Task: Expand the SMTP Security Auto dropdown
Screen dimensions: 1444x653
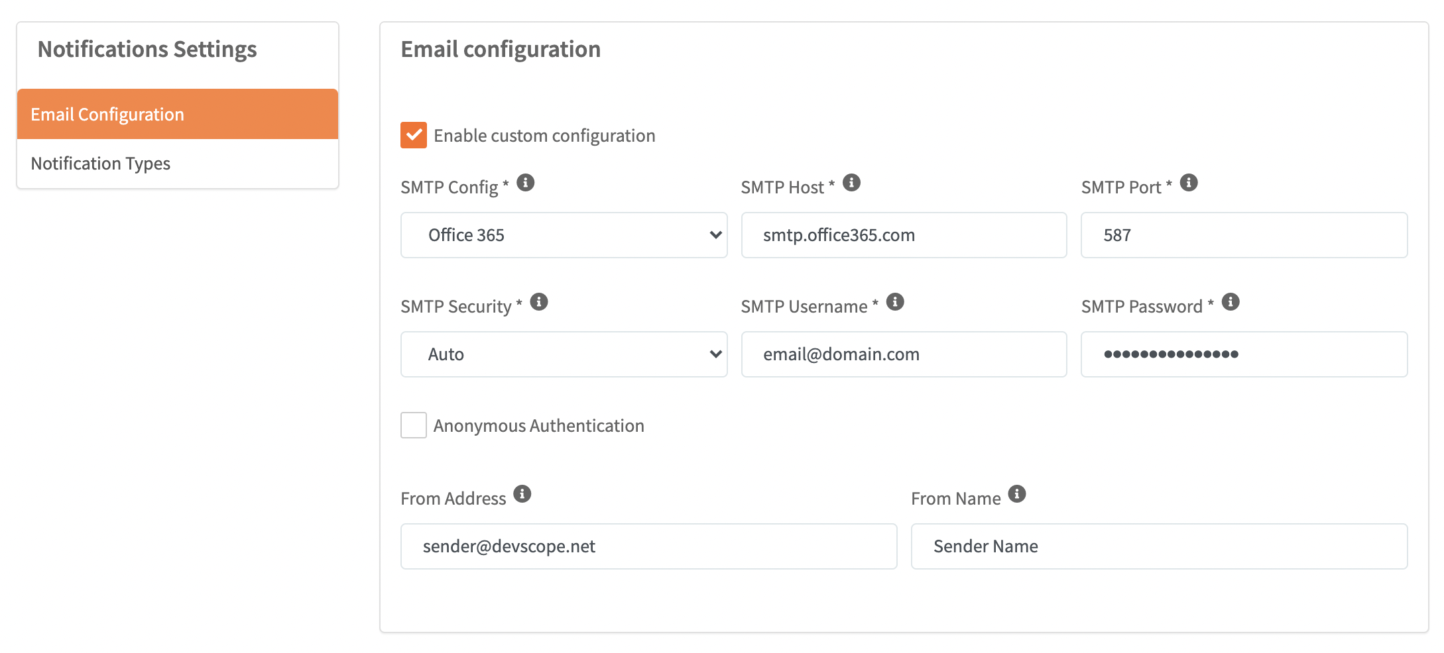Action: click(x=564, y=354)
